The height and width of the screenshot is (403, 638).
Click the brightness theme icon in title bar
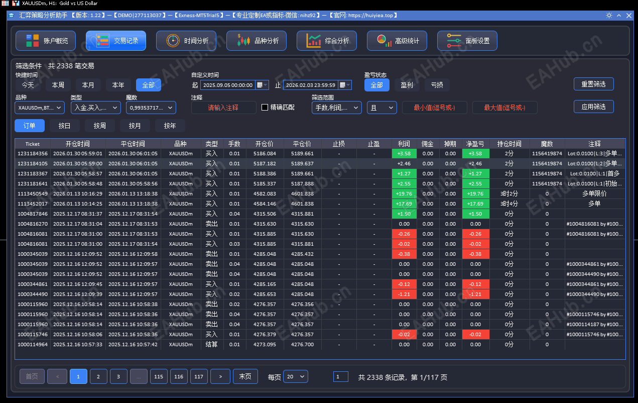609,16
